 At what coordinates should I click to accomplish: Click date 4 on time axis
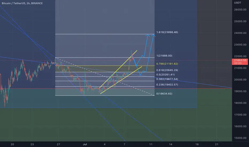click(x=104, y=144)
